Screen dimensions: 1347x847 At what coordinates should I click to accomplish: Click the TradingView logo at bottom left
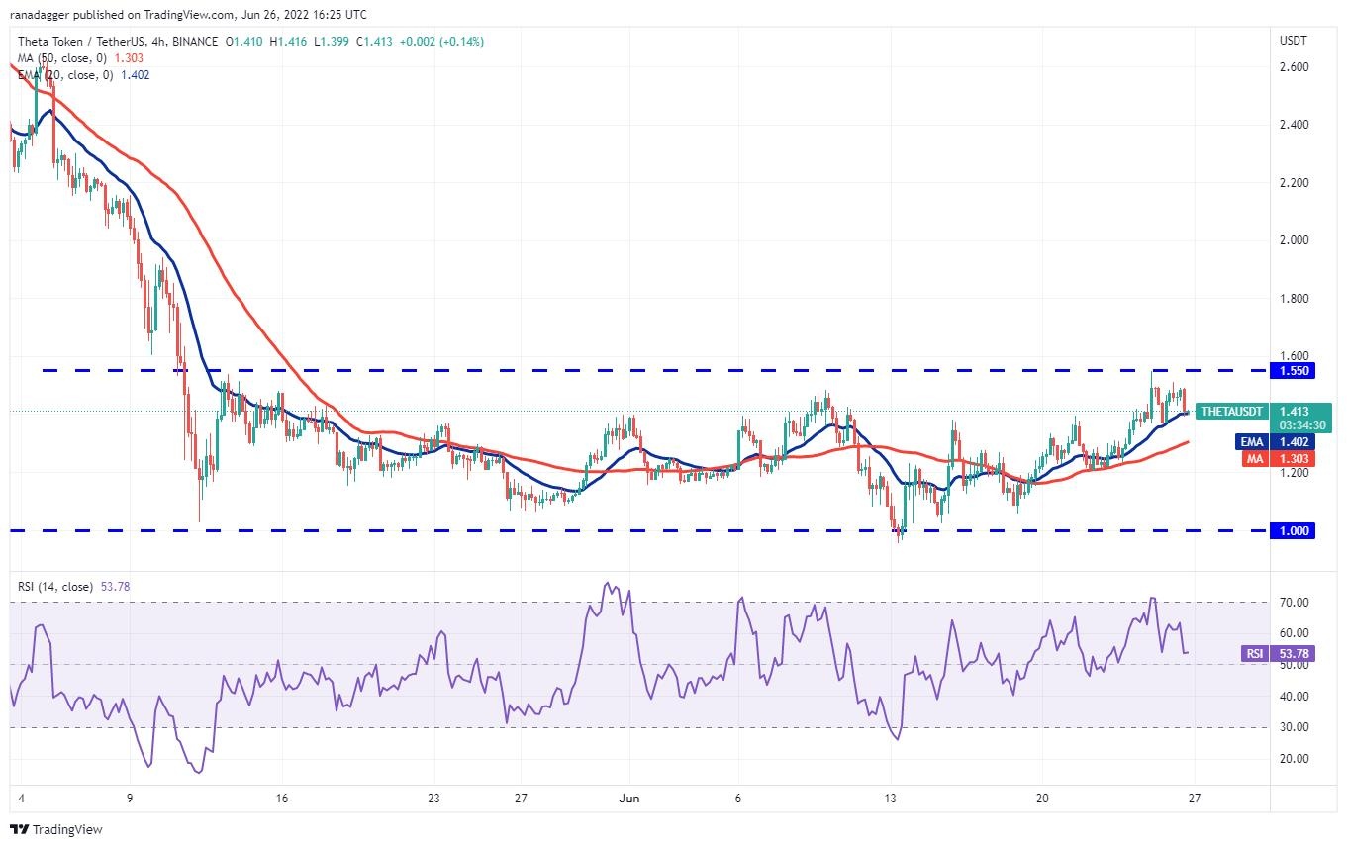(55, 829)
